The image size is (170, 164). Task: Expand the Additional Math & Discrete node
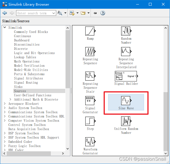click(10, 99)
